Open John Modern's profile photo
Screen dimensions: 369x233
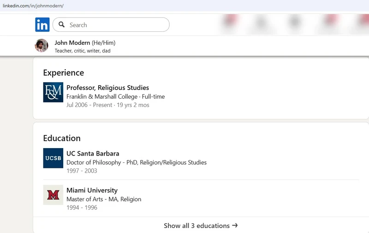tap(42, 45)
